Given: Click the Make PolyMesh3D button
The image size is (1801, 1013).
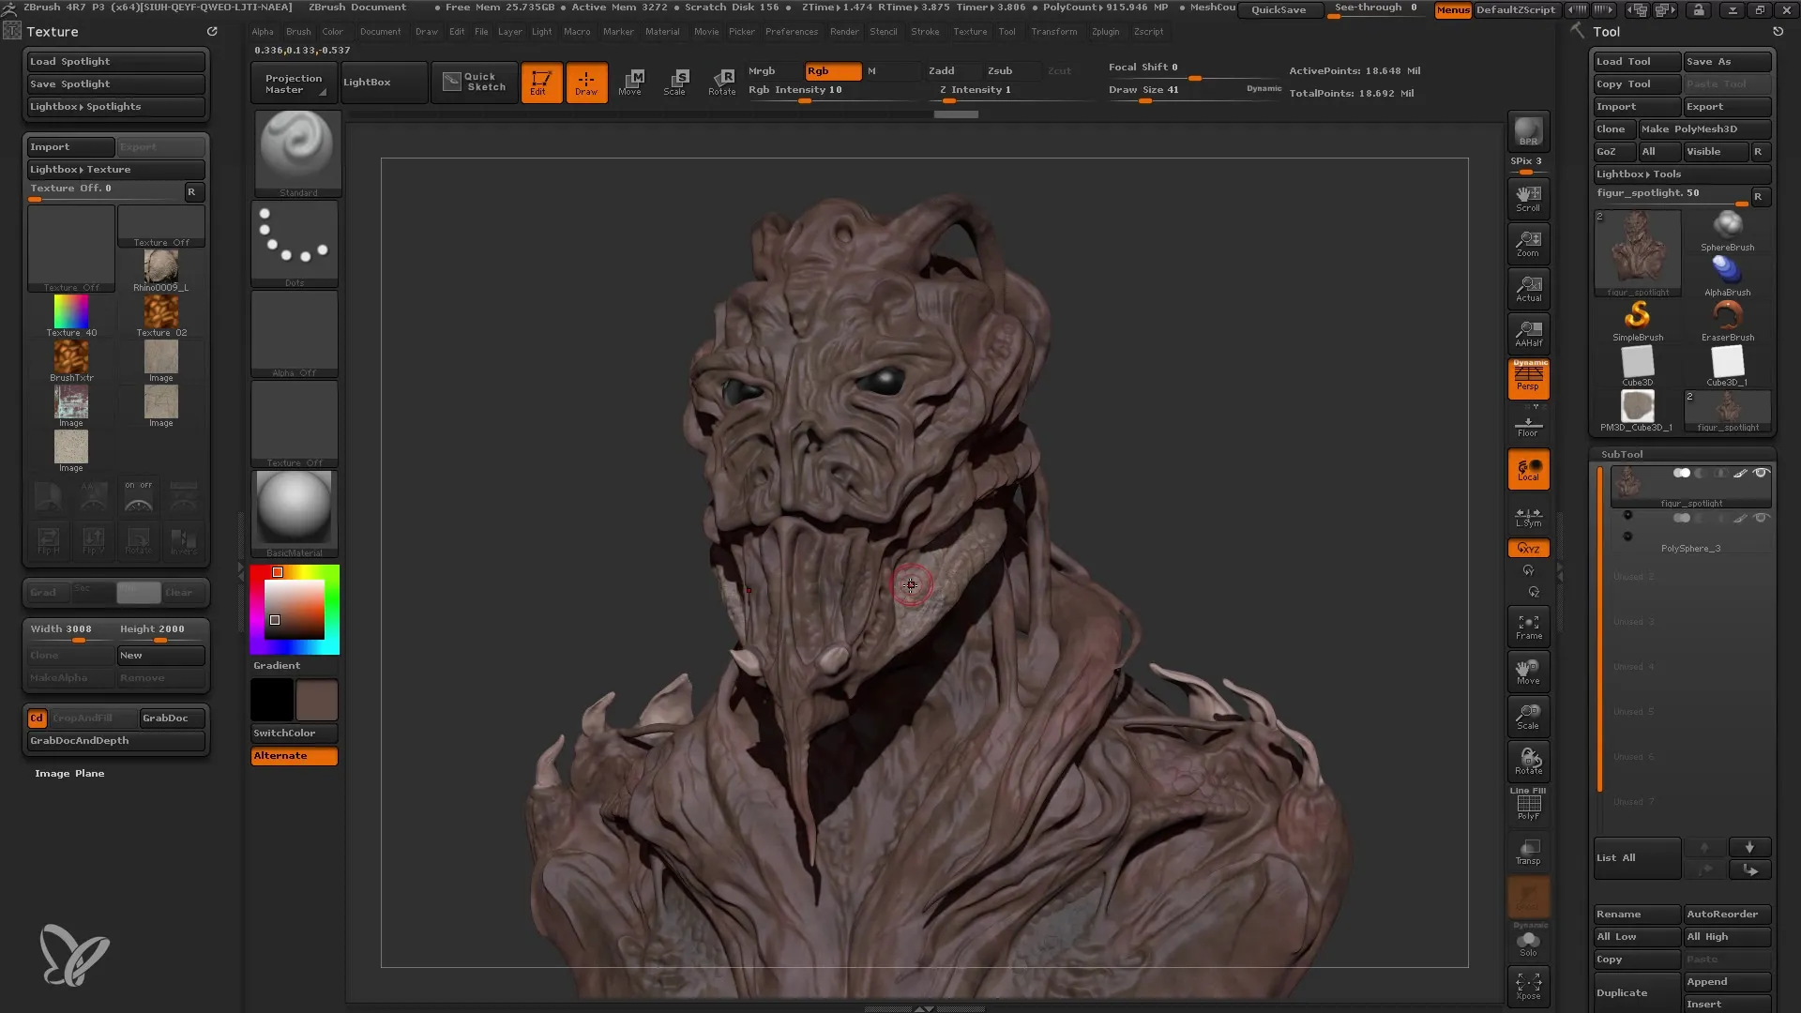Looking at the screenshot, I should 1704,129.
